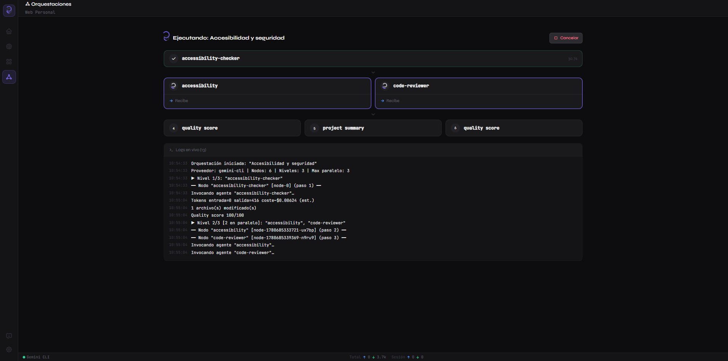The image size is (728, 361).
Task: Click log line 'Proveedor: gemini-cli'
Action: (x=270, y=171)
